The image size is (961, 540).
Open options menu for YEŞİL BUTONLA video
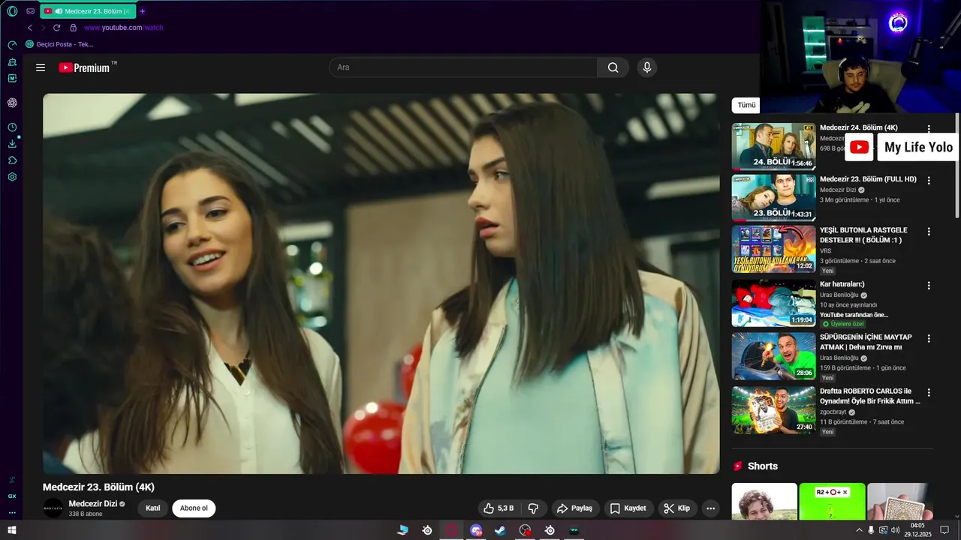tap(929, 232)
